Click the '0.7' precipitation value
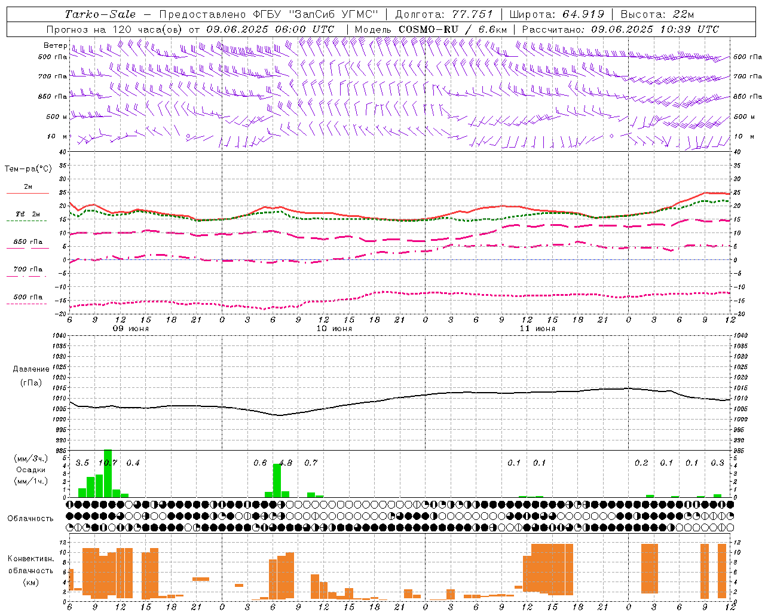The width and height of the screenshot is (765, 612). pyautogui.click(x=311, y=463)
